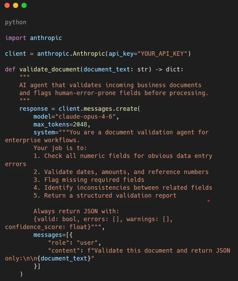Click the yellow minimize window dot
The height and width of the screenshot is (281, 238).
[15, 5]
